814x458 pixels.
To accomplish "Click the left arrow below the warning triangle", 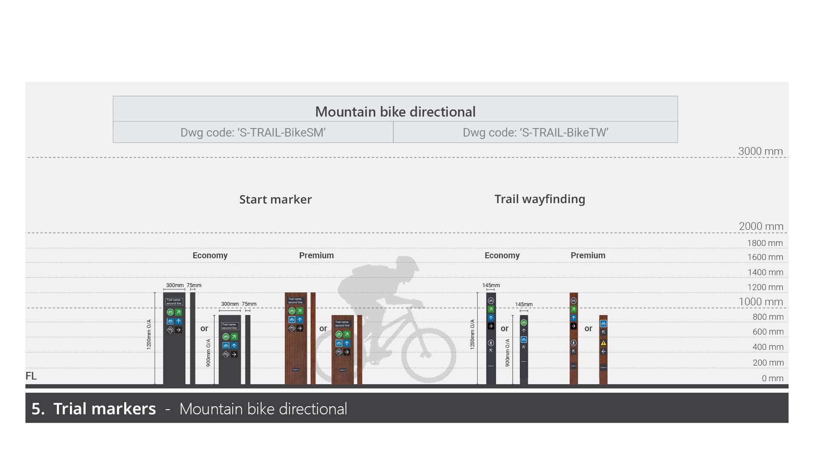I will point(603,352).
